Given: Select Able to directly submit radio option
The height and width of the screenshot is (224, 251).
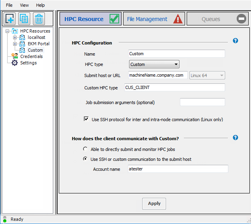Looking at the screenshot, I should click(x=85, y=149).
